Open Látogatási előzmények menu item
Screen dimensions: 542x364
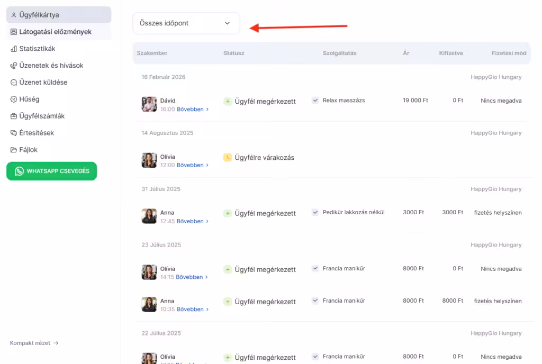point(55,32)
